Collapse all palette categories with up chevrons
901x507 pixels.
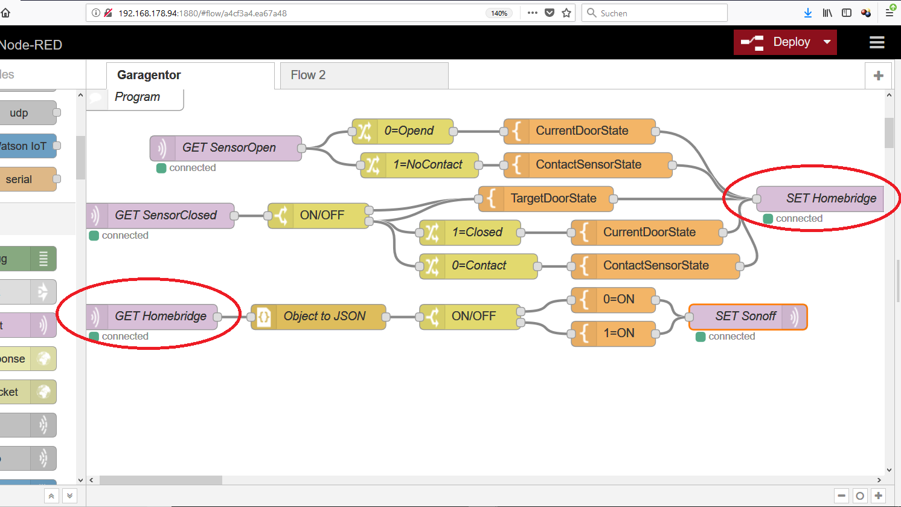[51, 496]
